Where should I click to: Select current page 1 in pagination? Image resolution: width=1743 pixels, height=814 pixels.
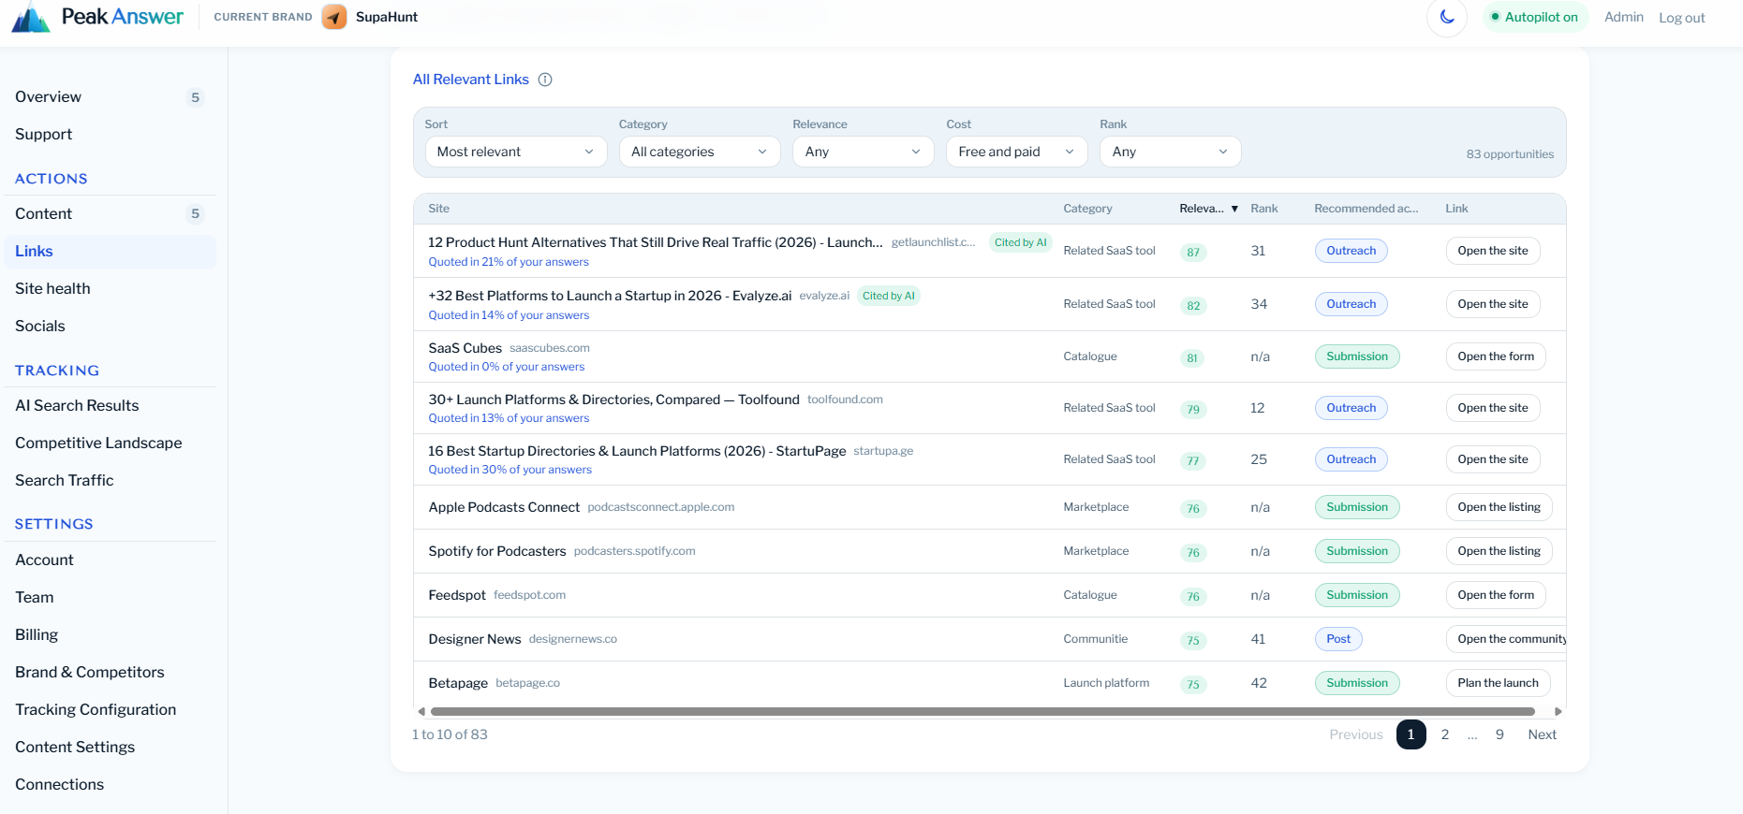click(1411, 734)
